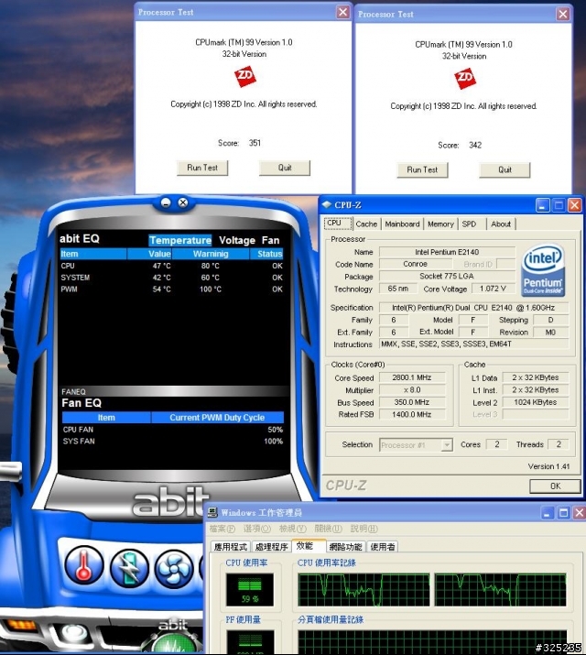Click the Score 351 in left Processor Test
Image resolution: width=586 pixels, height=655 pixels.
pos(255,143)
